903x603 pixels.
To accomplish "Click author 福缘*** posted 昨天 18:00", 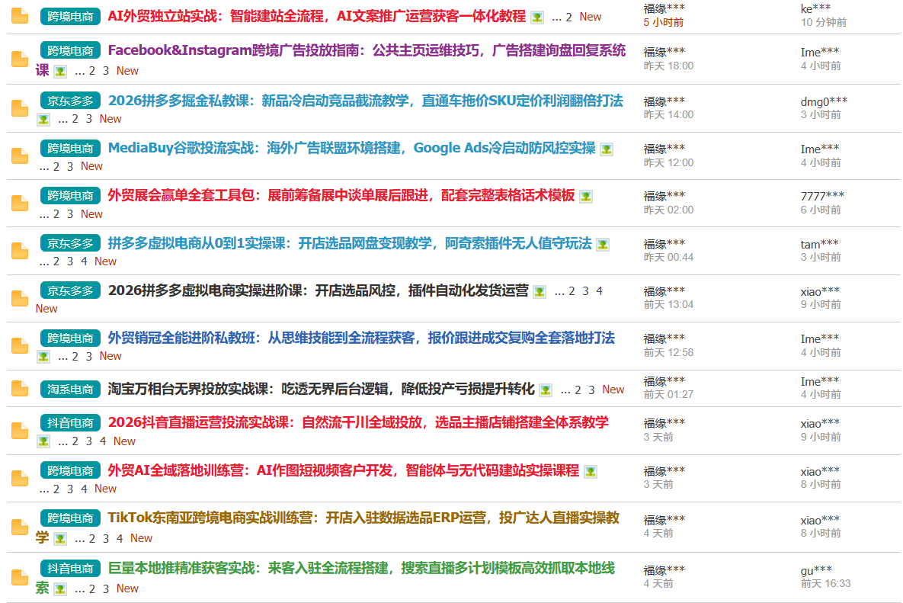I will [x=664, y=52].
